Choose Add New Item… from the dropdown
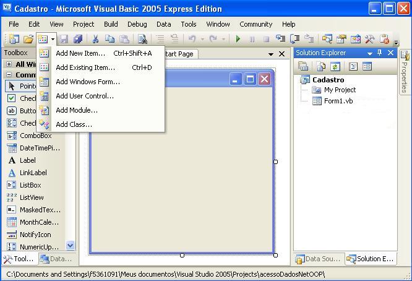412x281 pixels. [101, 53]
